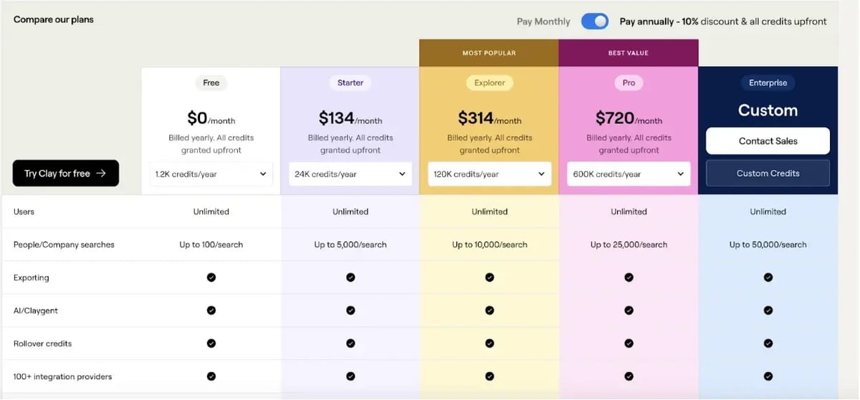
Task: Open the 120K credits/year dropdown
Action: pos(489,174)
